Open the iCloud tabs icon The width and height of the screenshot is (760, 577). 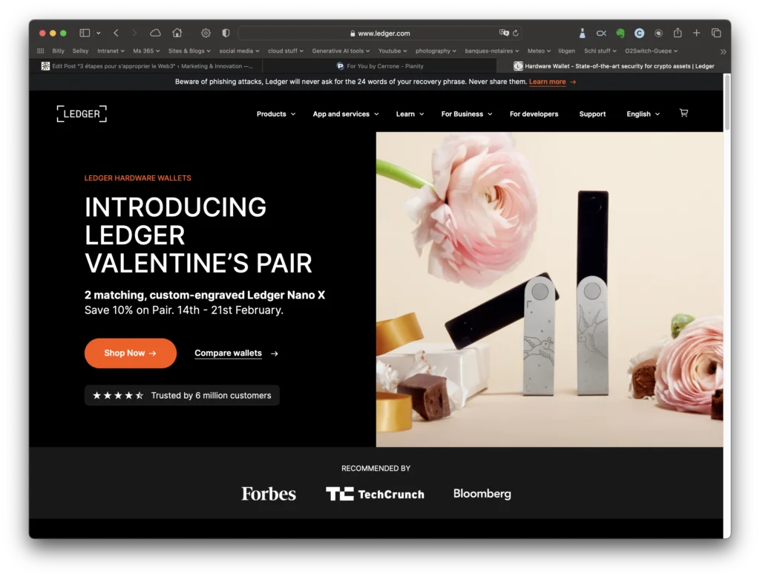[x=155, y=33]
